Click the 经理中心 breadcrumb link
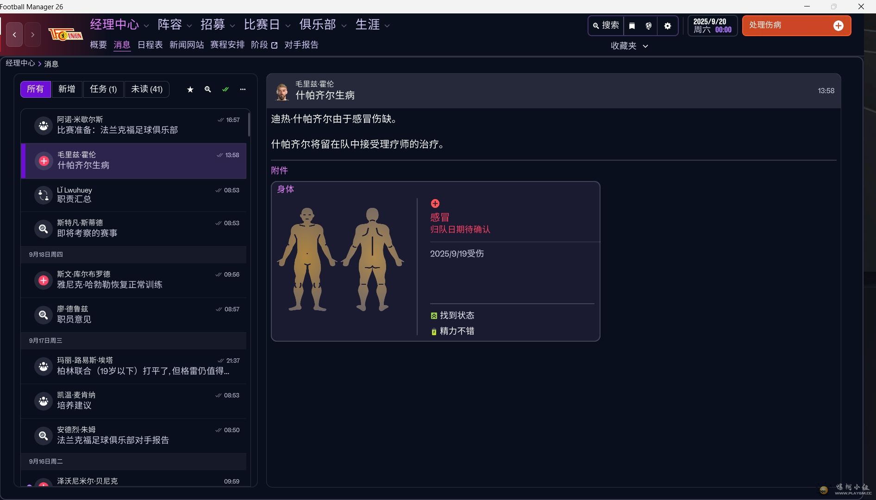 [x=20, y=63]
